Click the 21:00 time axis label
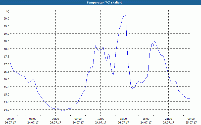 [x=168, y=119]
